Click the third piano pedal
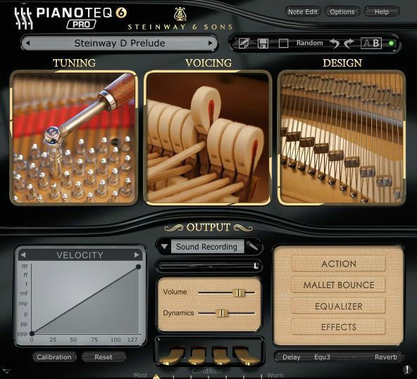 click(x=221, y=356)
